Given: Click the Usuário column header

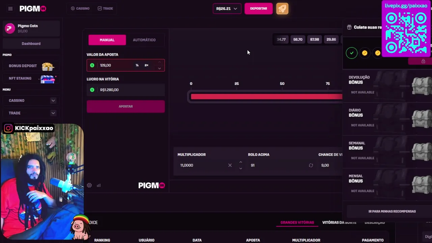Looking at the screenshot, I should click(146, 240).
